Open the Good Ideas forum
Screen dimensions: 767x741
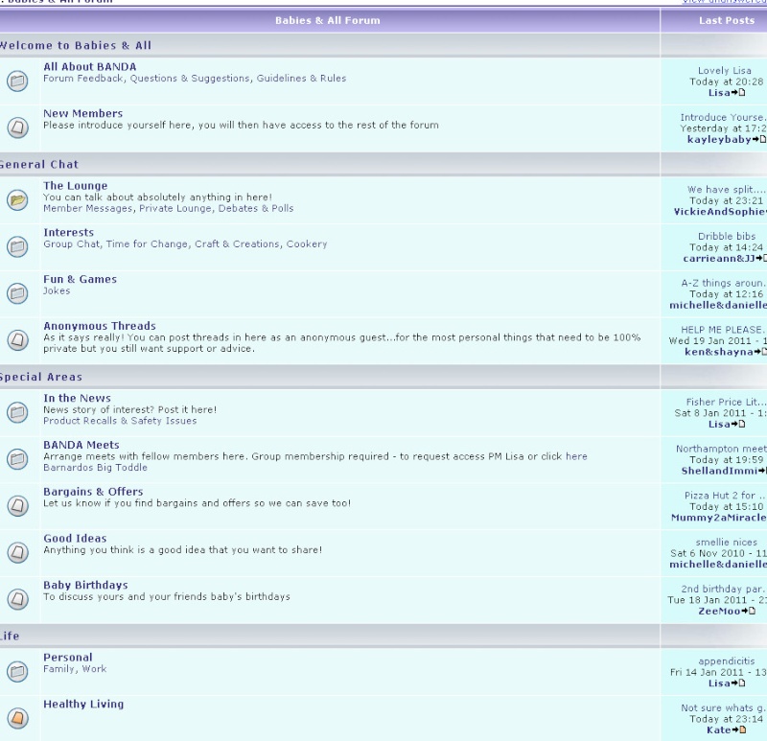[75, 539]
